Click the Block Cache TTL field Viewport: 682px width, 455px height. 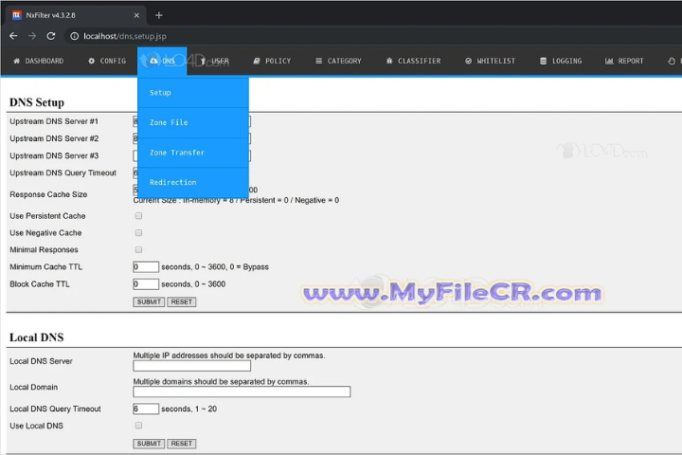point(146,284)
